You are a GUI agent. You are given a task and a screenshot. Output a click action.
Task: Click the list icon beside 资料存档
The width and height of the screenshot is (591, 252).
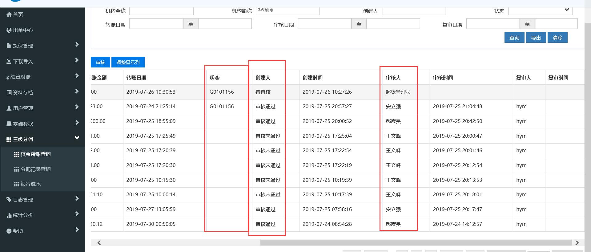[9, 93]
